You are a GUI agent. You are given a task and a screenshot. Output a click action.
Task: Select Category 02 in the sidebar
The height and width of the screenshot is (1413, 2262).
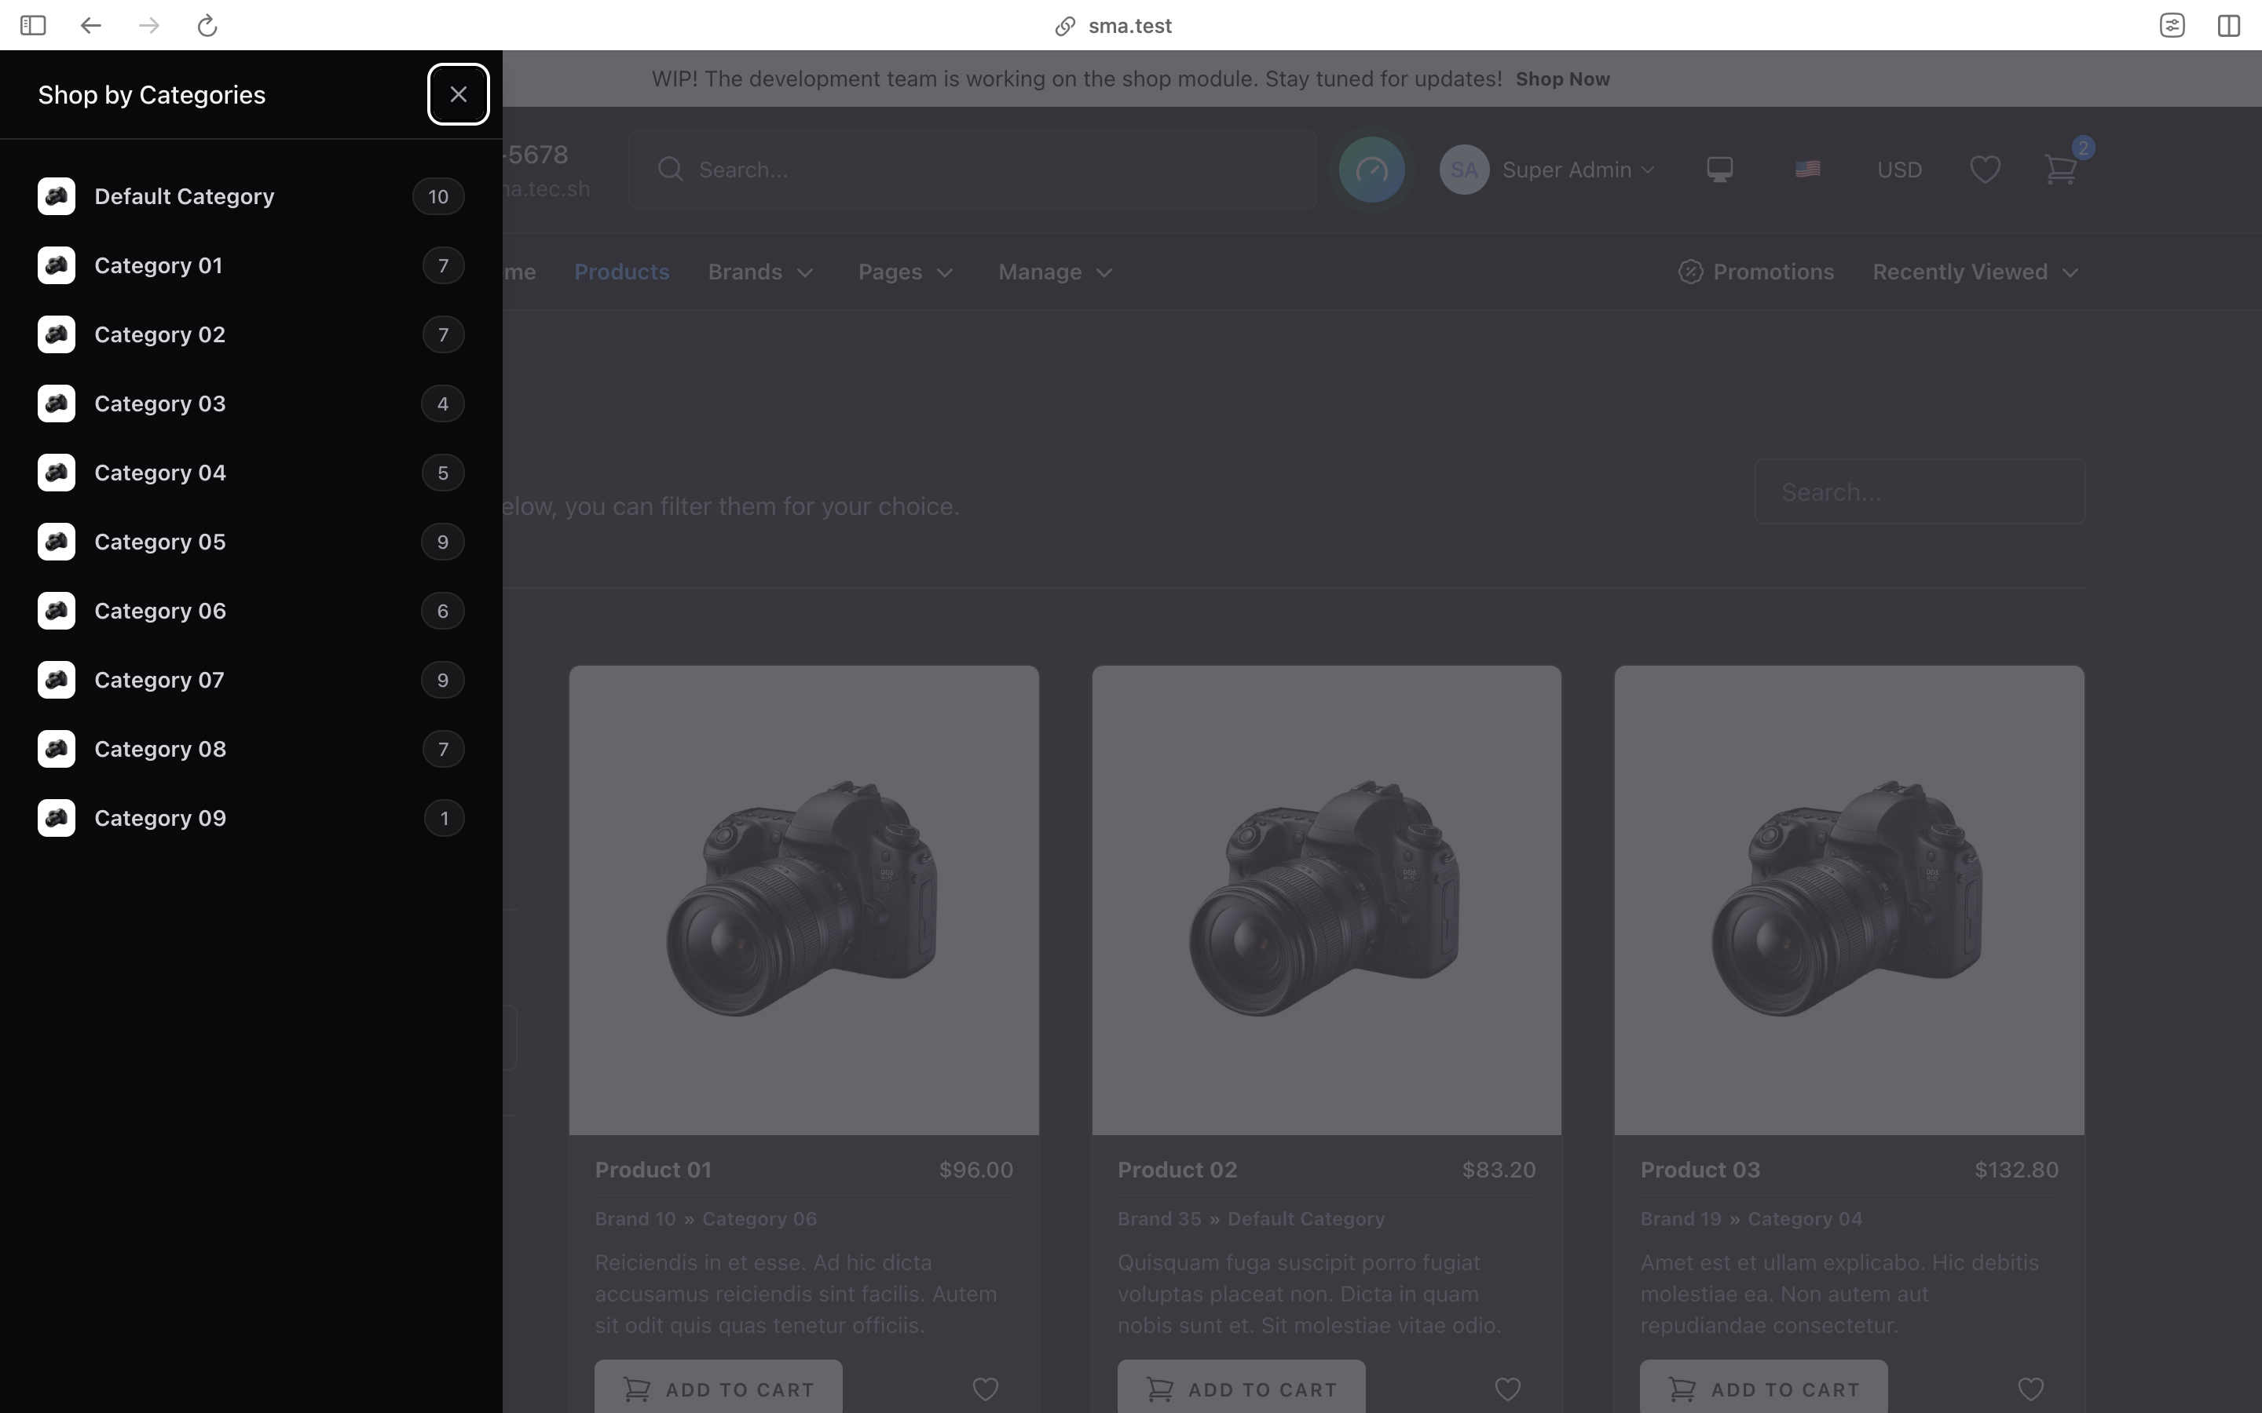pyautogui.click(x=160, y=334)
